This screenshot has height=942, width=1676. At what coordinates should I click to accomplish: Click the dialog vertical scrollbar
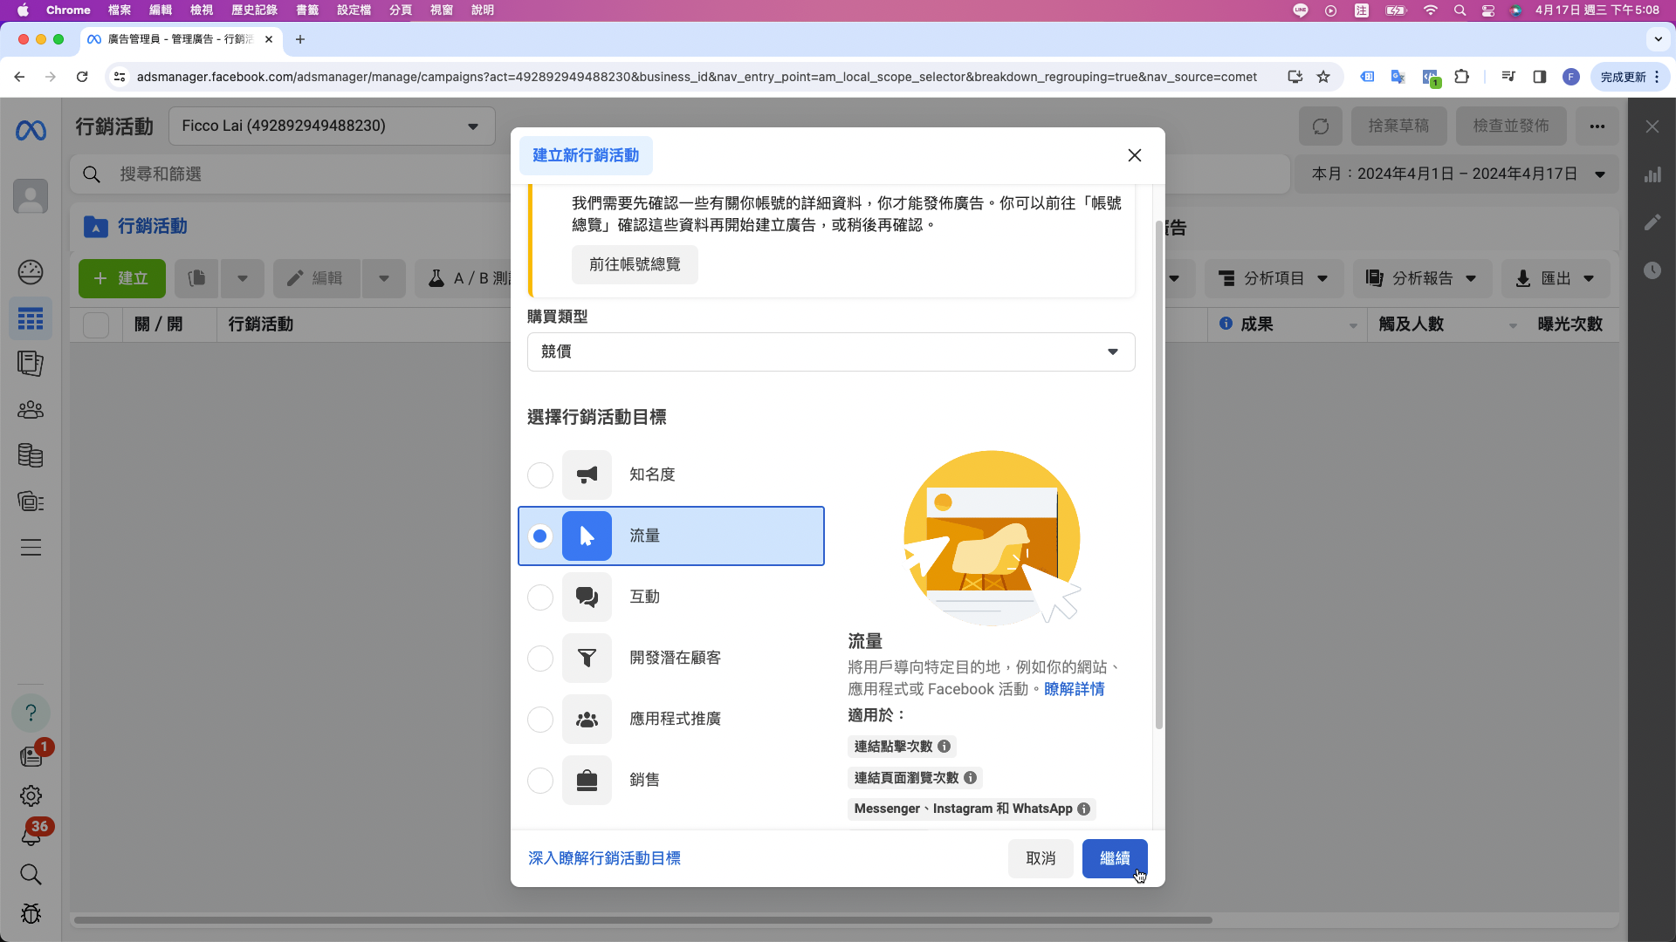tap(1159, 475)
